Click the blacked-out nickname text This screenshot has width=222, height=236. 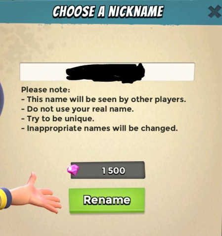pyautogui.click(x=105, y=73)
